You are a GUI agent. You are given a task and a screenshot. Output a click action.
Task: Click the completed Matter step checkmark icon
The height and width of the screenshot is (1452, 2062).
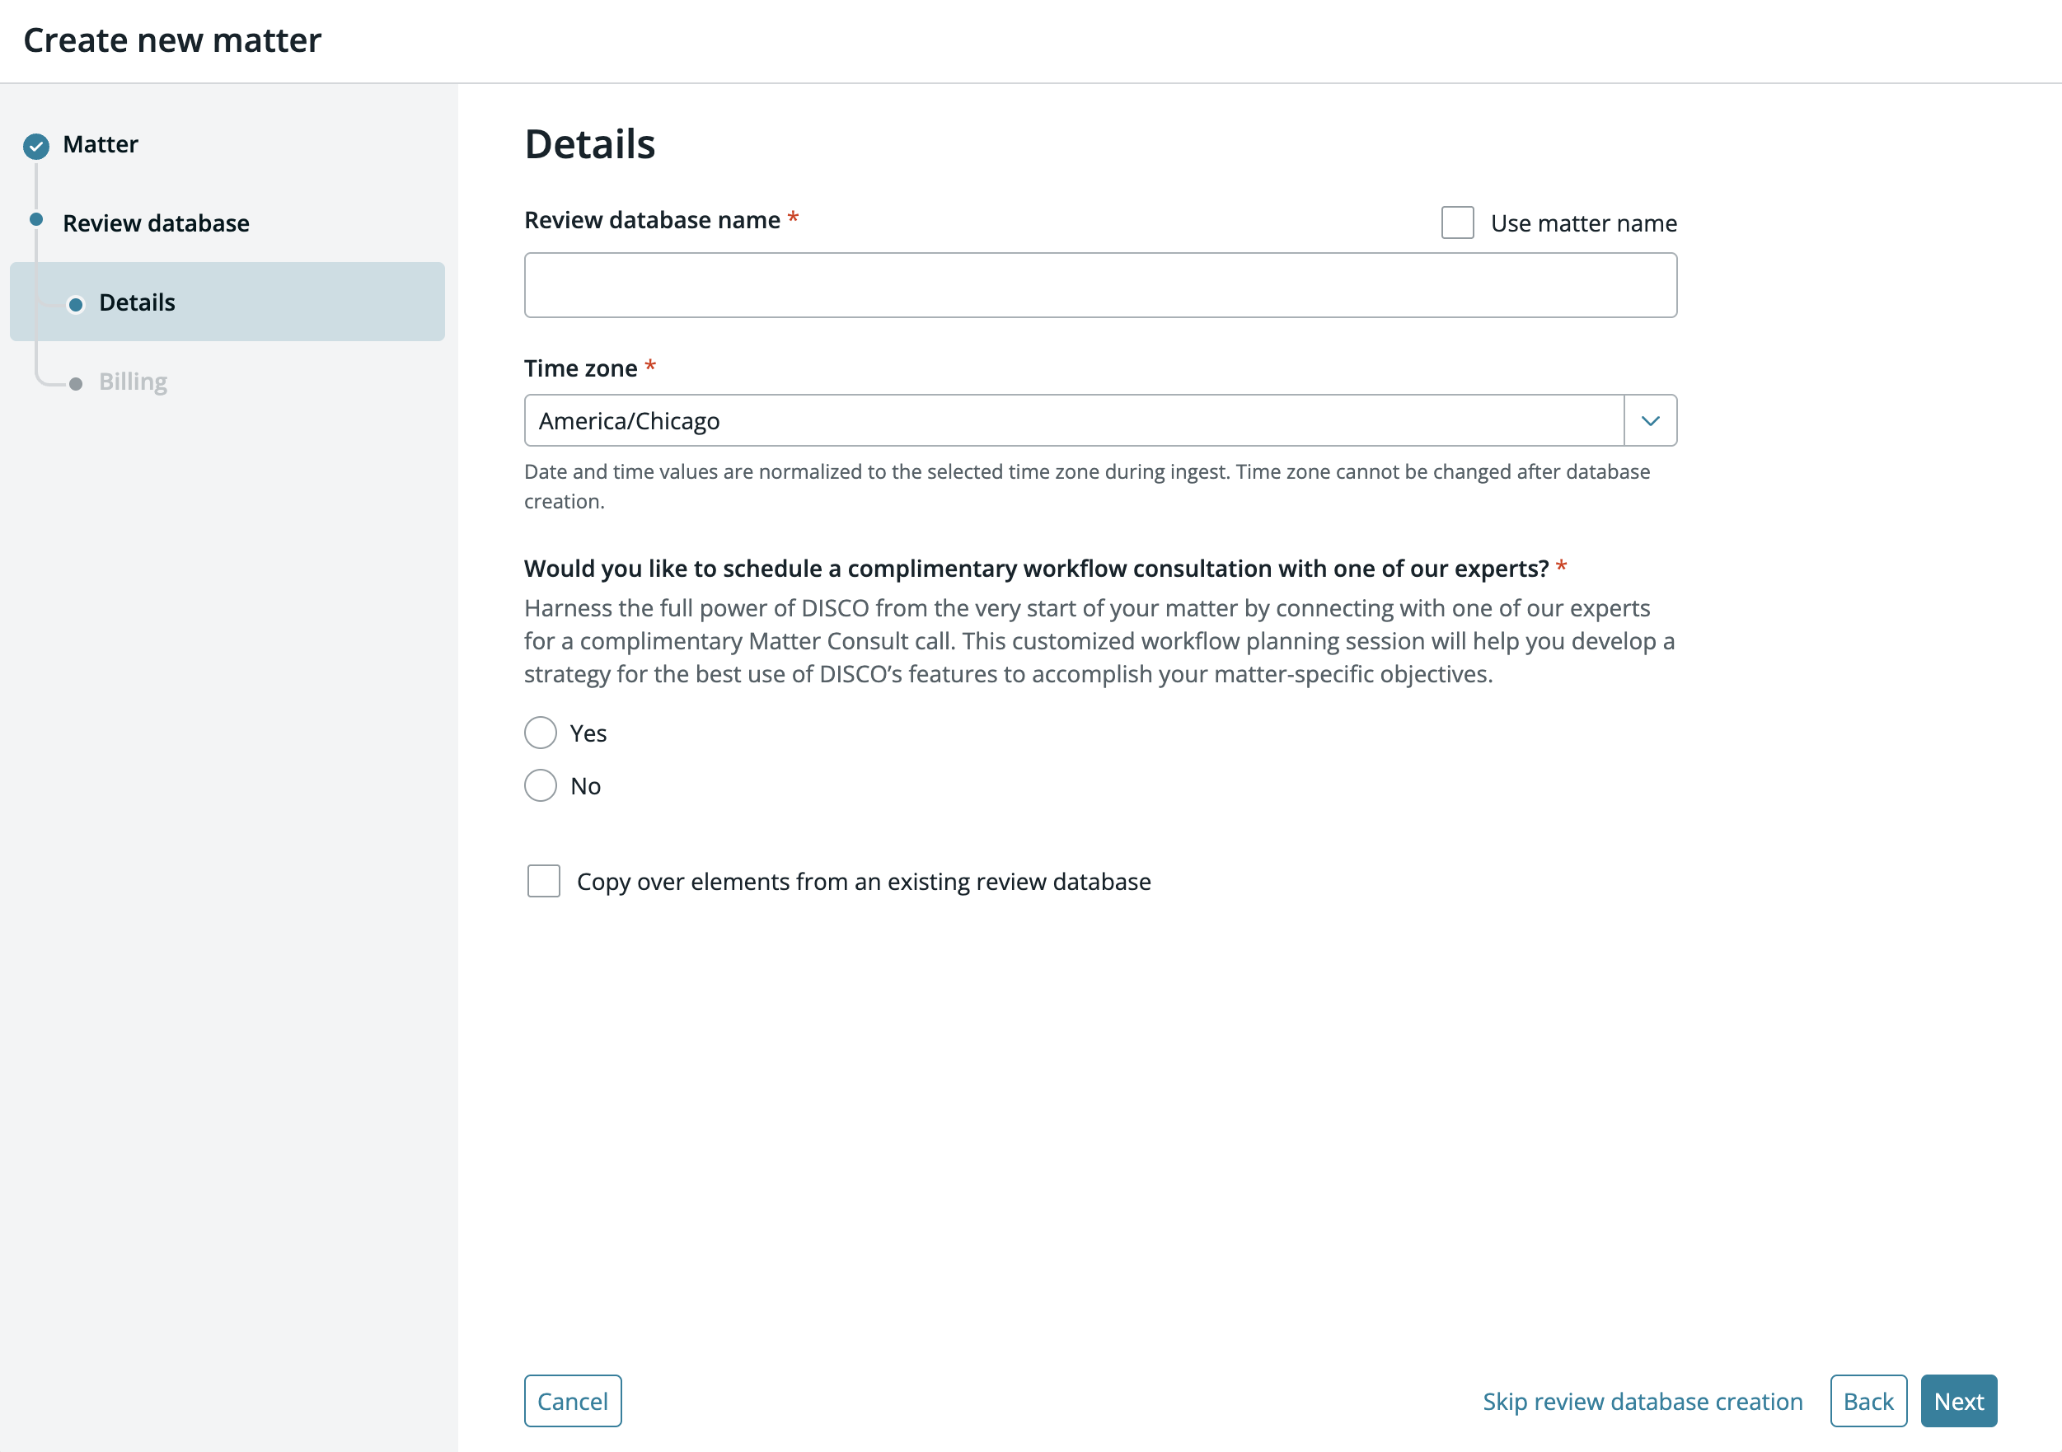(36, 146)
